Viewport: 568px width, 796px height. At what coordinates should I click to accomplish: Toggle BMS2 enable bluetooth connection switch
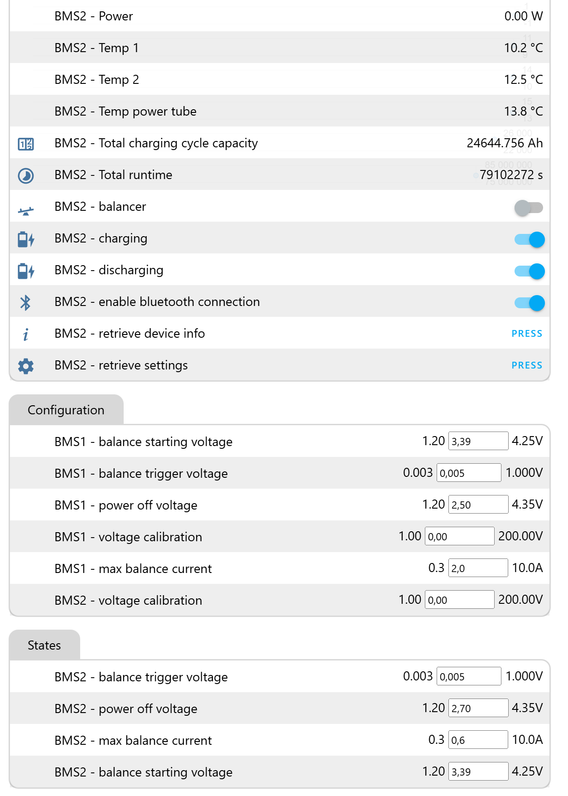pos(529,303)
